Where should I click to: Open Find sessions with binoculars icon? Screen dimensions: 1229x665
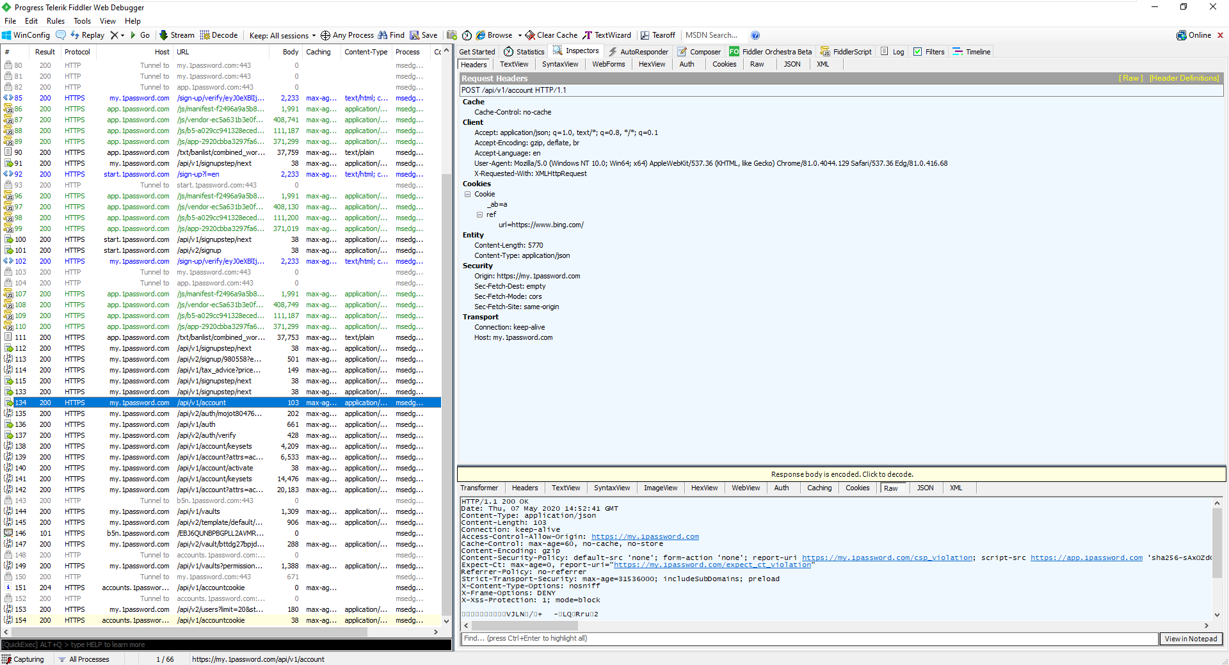(x=391, y=35)
